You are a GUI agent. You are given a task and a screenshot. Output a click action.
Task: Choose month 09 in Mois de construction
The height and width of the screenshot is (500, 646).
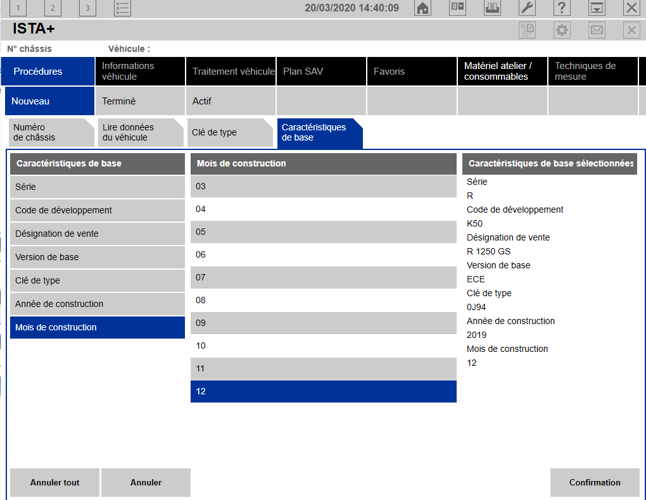click(x=323, y=323)
